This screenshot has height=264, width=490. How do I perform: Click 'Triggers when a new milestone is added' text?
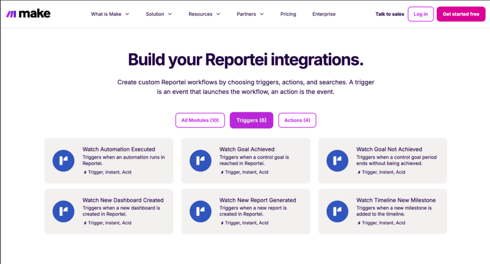pos(394,211)
